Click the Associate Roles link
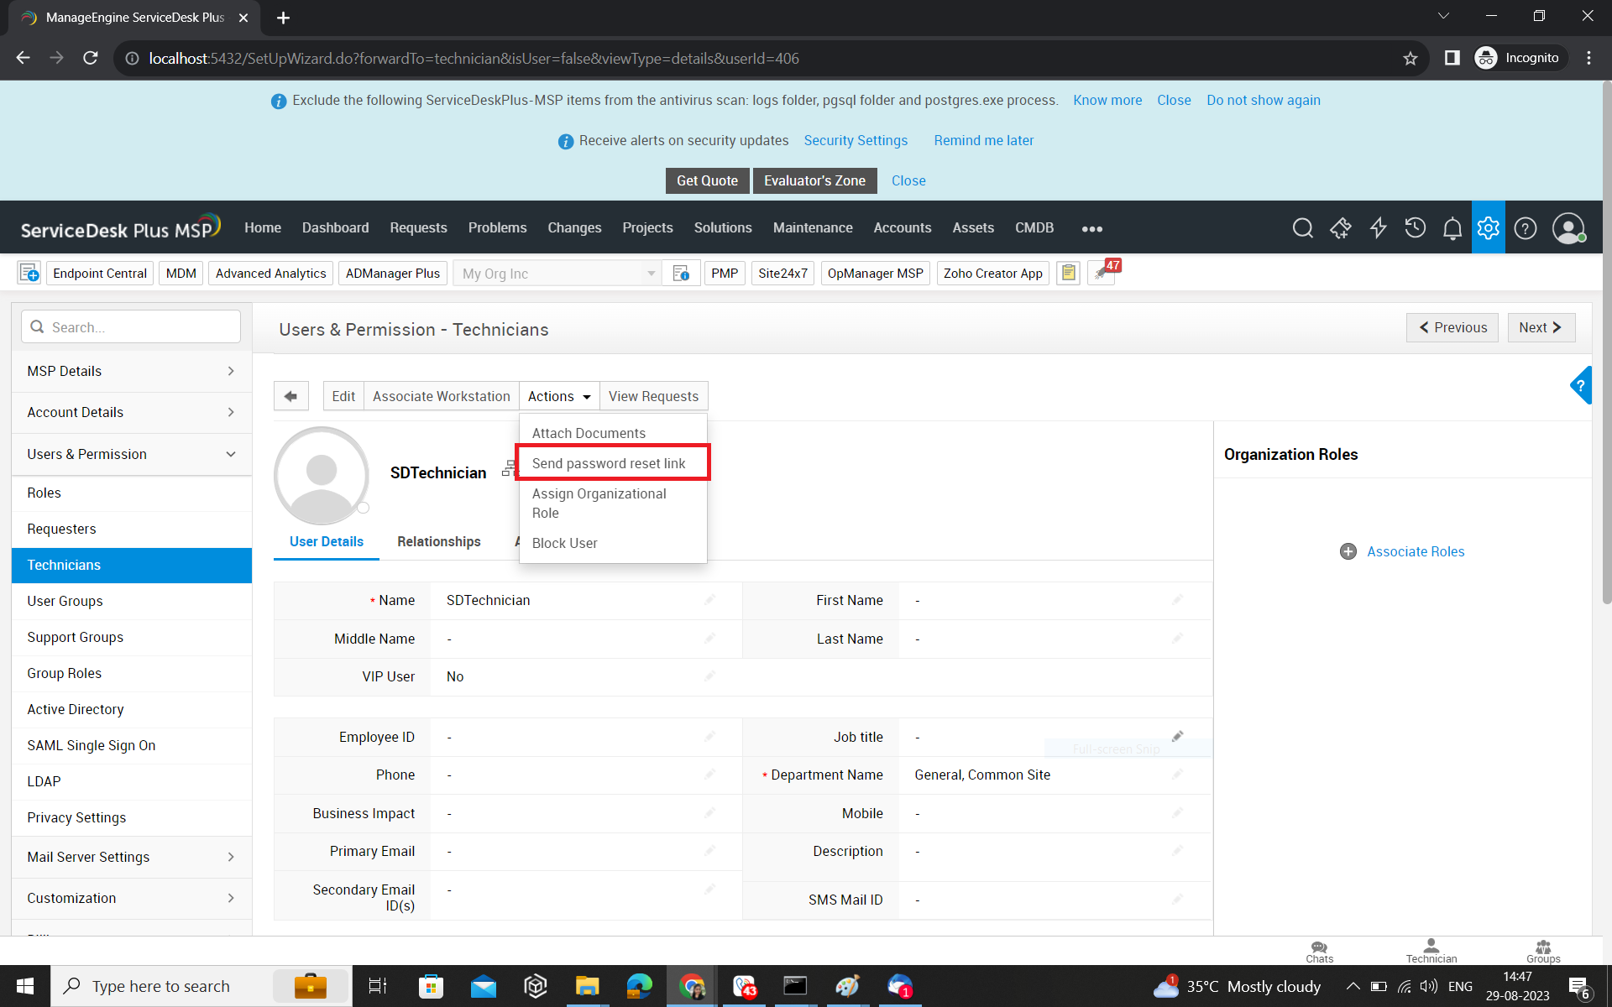This screenshot has width=1612, height=1007. pos(1416,551)
